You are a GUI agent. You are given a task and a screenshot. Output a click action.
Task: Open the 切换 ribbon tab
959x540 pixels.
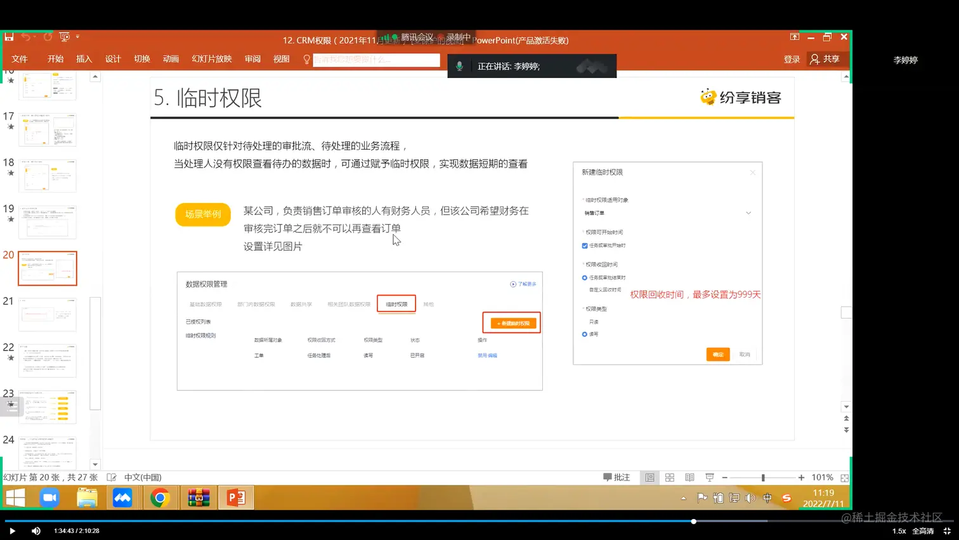[142, 59]
